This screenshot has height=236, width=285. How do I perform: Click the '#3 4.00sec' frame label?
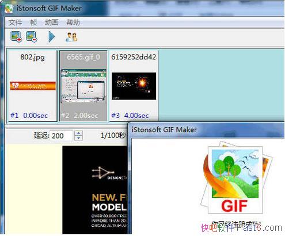130,116
